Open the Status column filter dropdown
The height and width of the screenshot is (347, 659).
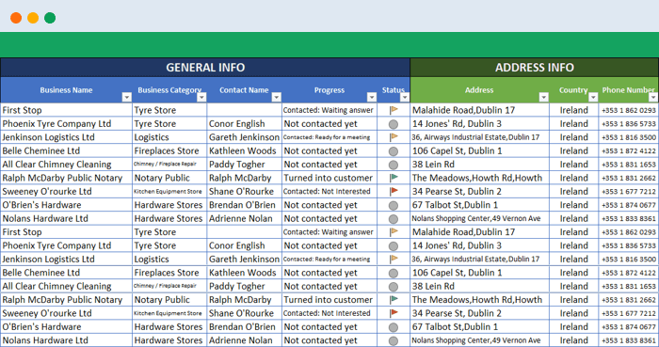(404, 98)
